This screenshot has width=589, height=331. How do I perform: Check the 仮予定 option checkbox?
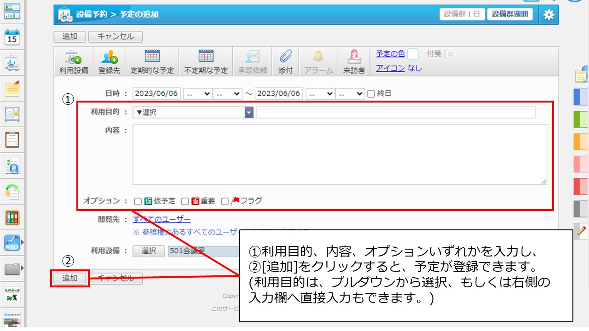click(138, 201)
